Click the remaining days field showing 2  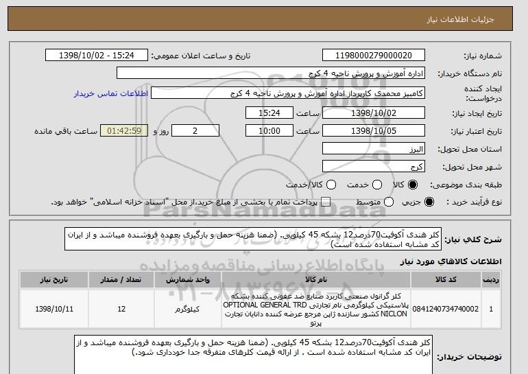click(195, 131)
